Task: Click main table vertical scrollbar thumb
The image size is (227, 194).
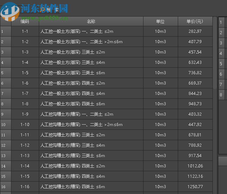Action: click(215, 53)
